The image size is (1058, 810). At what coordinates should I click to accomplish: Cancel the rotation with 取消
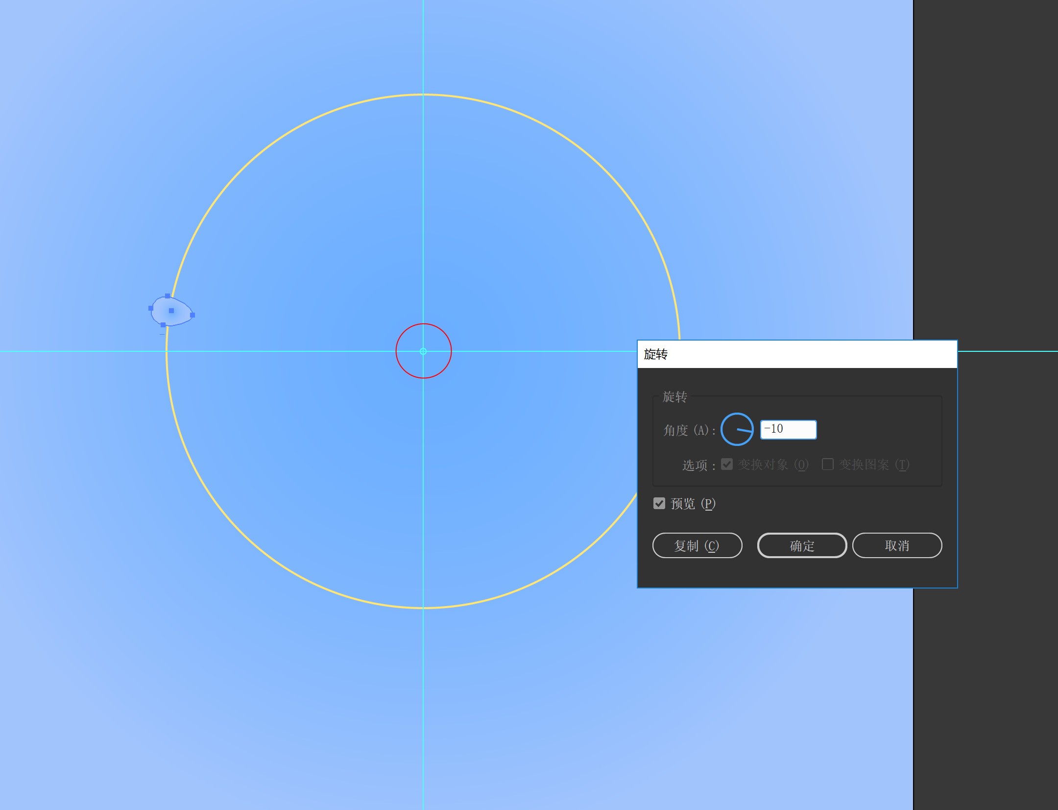click(896, 545)
